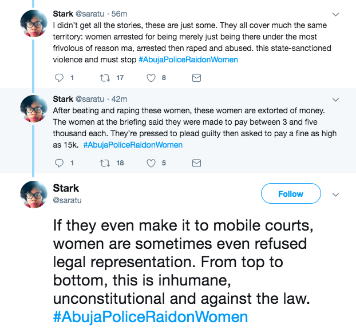Retweet the 56m tweet
The height and width of the screenshot is (333, 356).
click(105, 78)
